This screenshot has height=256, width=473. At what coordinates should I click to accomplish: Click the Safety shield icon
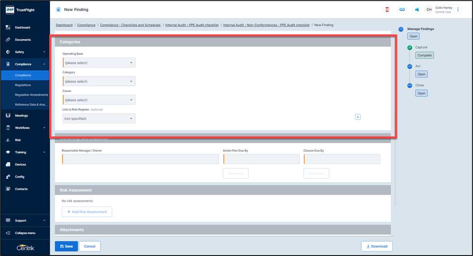click(8, 52)
